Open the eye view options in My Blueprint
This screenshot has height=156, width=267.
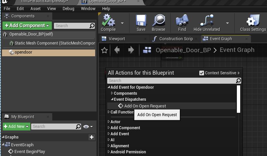pos(86,127)
